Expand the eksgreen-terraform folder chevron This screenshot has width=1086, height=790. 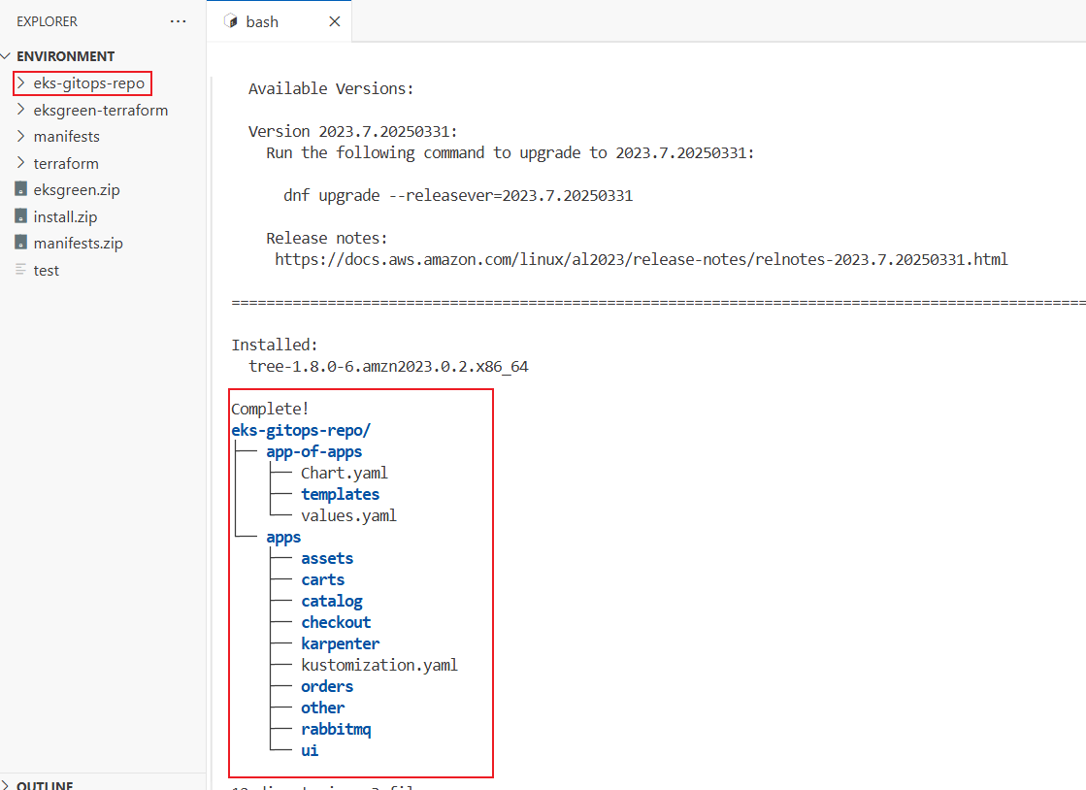tap(20, 110)
